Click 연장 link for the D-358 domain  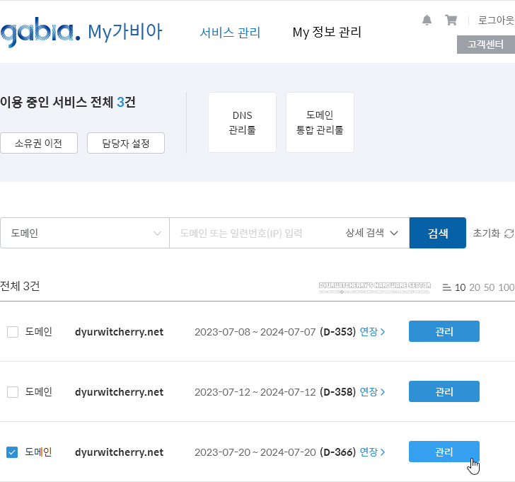(x=372, y=392)
